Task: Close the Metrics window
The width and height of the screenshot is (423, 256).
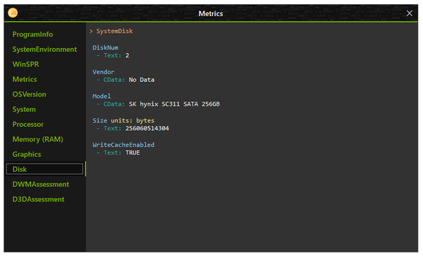Action: pyautogui.click(x=409, y=13)
